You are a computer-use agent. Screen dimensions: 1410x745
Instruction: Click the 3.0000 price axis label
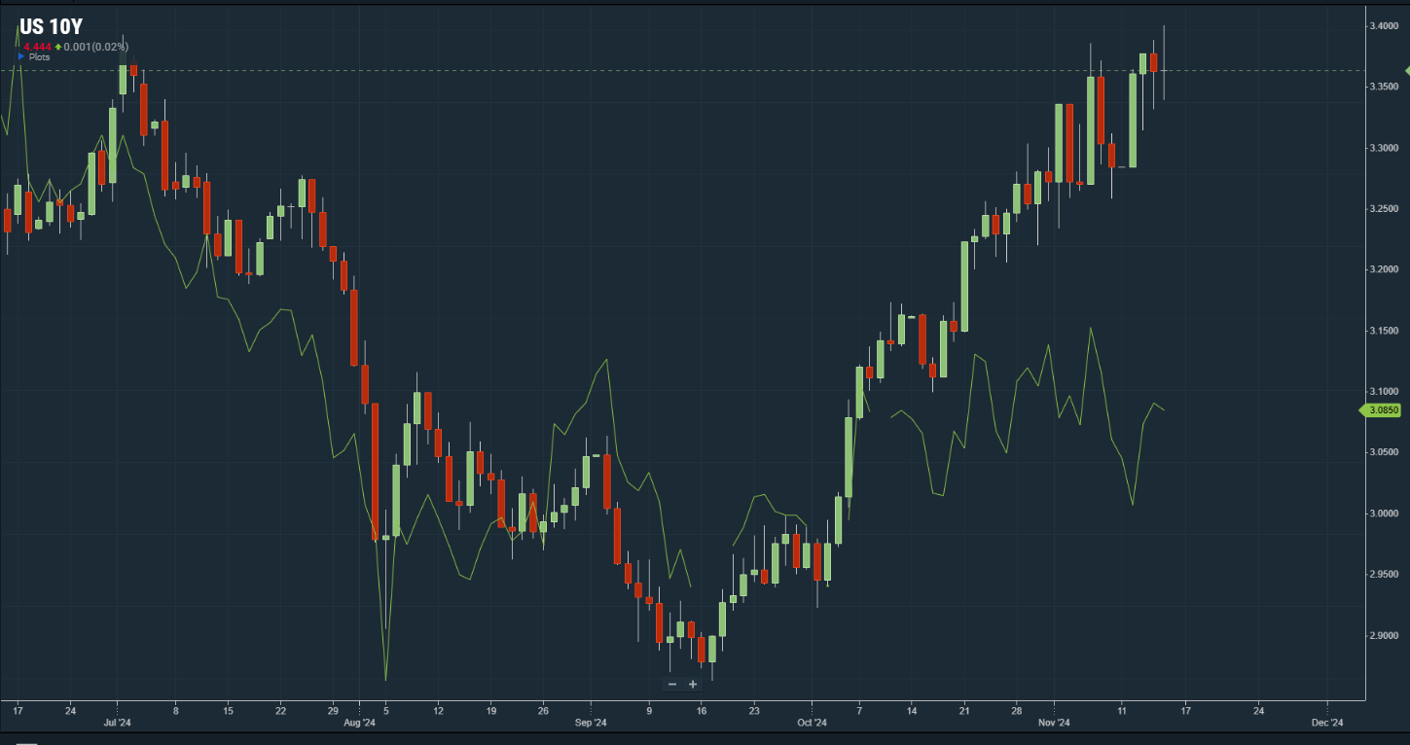[1384, 514]
